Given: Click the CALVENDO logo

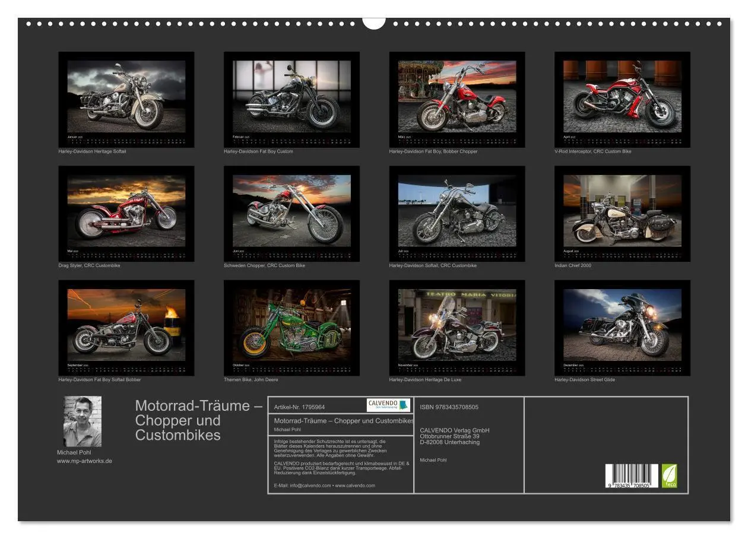Looking at the screenshot, I should coord(389,405).
